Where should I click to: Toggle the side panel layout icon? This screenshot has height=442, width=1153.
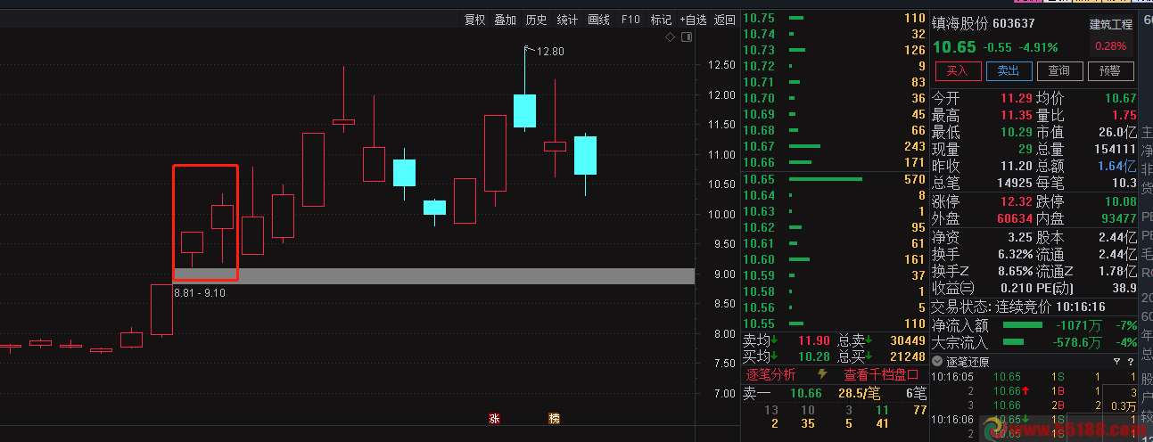tap(686, 37)
